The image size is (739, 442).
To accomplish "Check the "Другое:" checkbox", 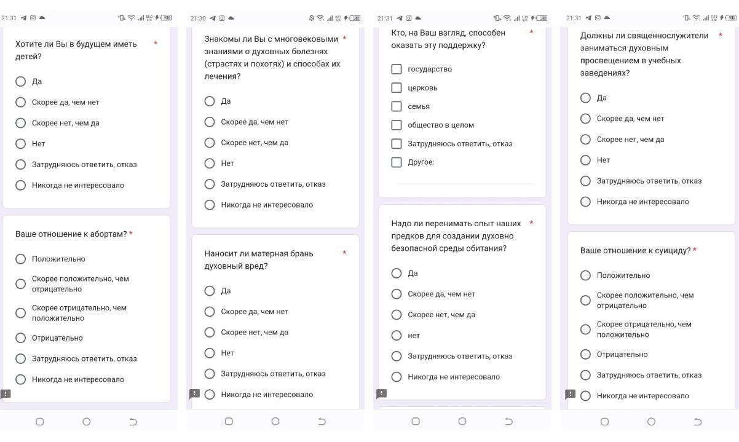I will 397,162.
